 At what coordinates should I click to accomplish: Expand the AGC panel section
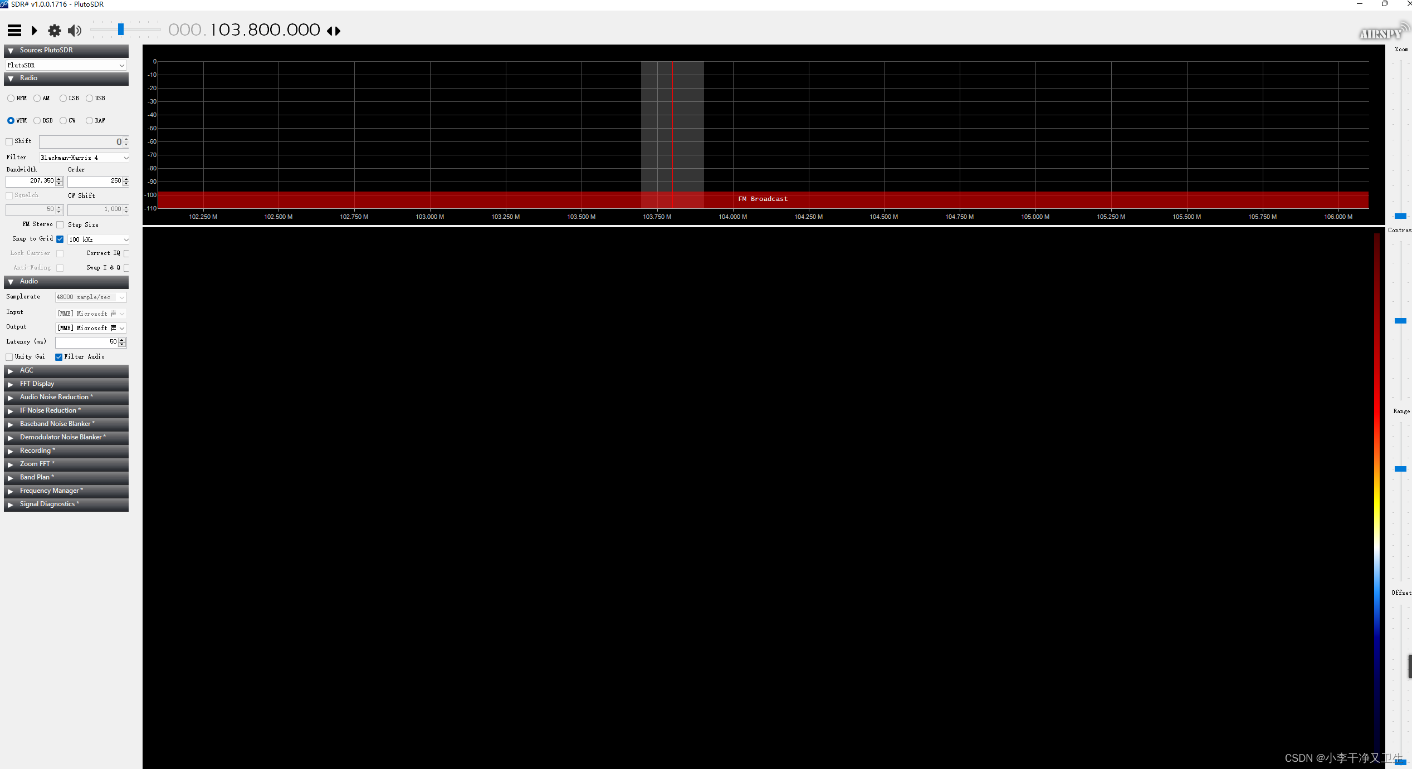pos(11,369)
